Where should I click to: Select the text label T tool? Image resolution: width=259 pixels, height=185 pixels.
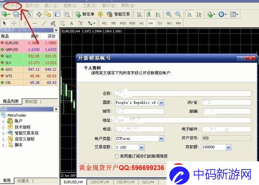81,23
